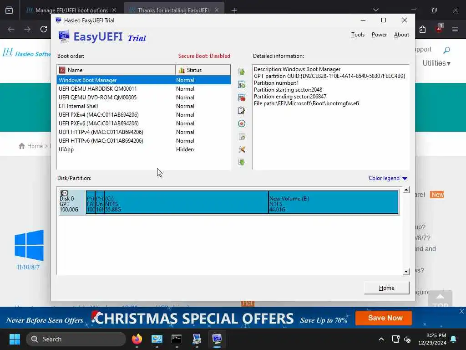Open a new browser tab
Screen dimensions: 466x350
click(x=234, y=10)
